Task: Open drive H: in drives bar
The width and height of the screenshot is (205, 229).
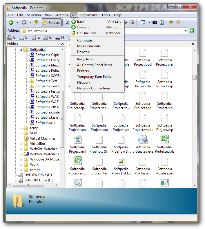Action: pyautogui.click(x=60, y=37)
